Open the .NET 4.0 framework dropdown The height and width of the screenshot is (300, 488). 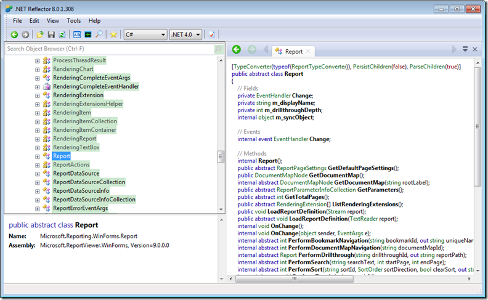point(186,34)
